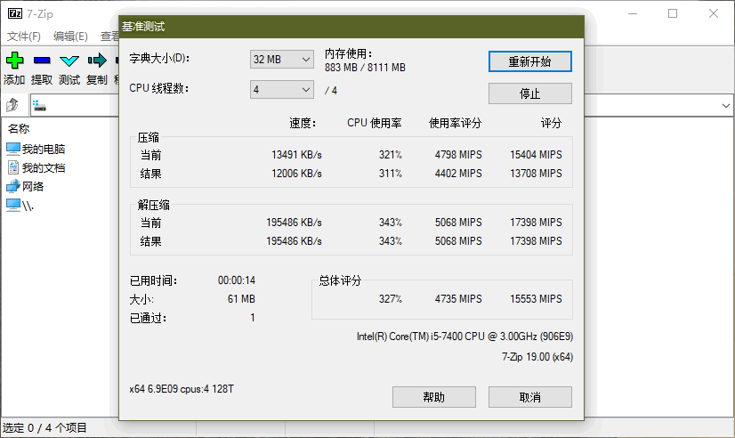Open the CPU thread count dropdown
Screen dimensions: 735x438
pyautogui.click(x=281, y=89)
